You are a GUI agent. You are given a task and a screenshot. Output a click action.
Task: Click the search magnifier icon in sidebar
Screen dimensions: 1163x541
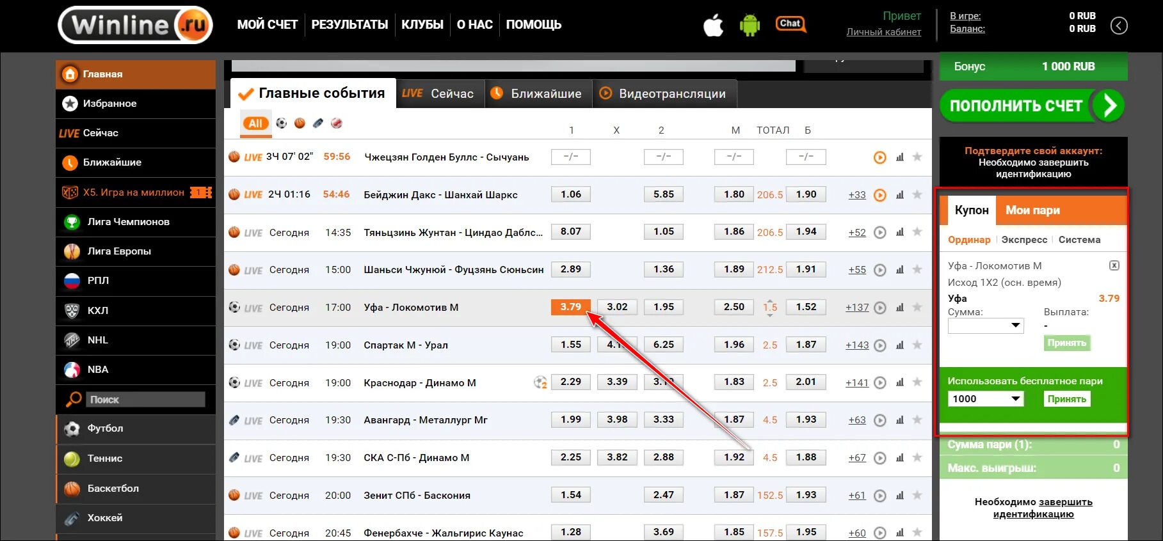coord(73,400)
